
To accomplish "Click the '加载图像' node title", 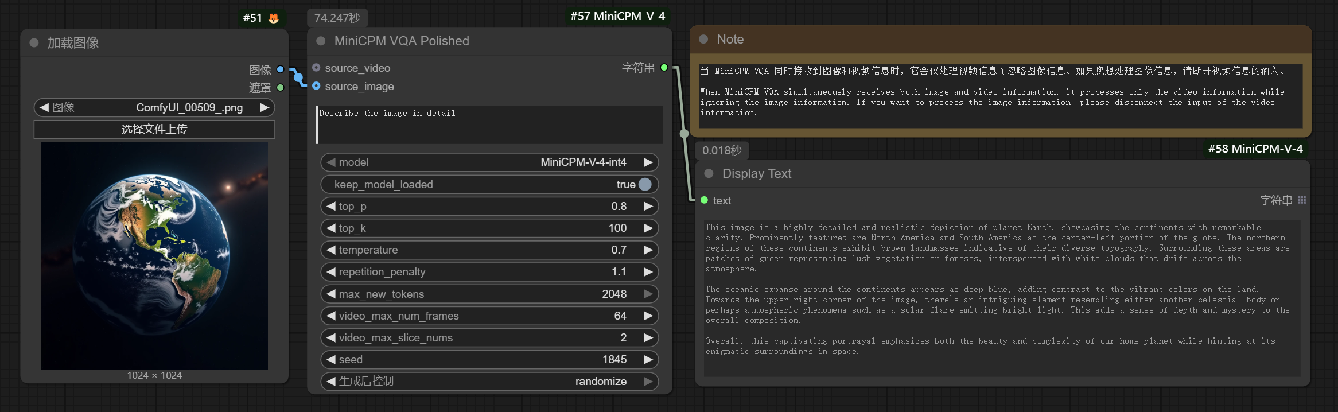I will click(73, 43).
